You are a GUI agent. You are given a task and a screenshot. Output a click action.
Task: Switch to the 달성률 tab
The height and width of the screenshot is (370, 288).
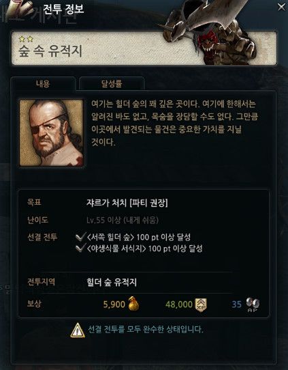coord(112,83)
